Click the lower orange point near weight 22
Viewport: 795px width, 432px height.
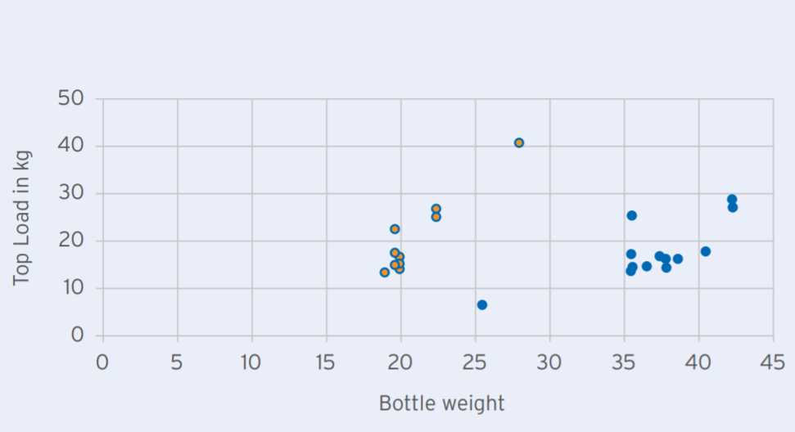click(x=436, y=218)
